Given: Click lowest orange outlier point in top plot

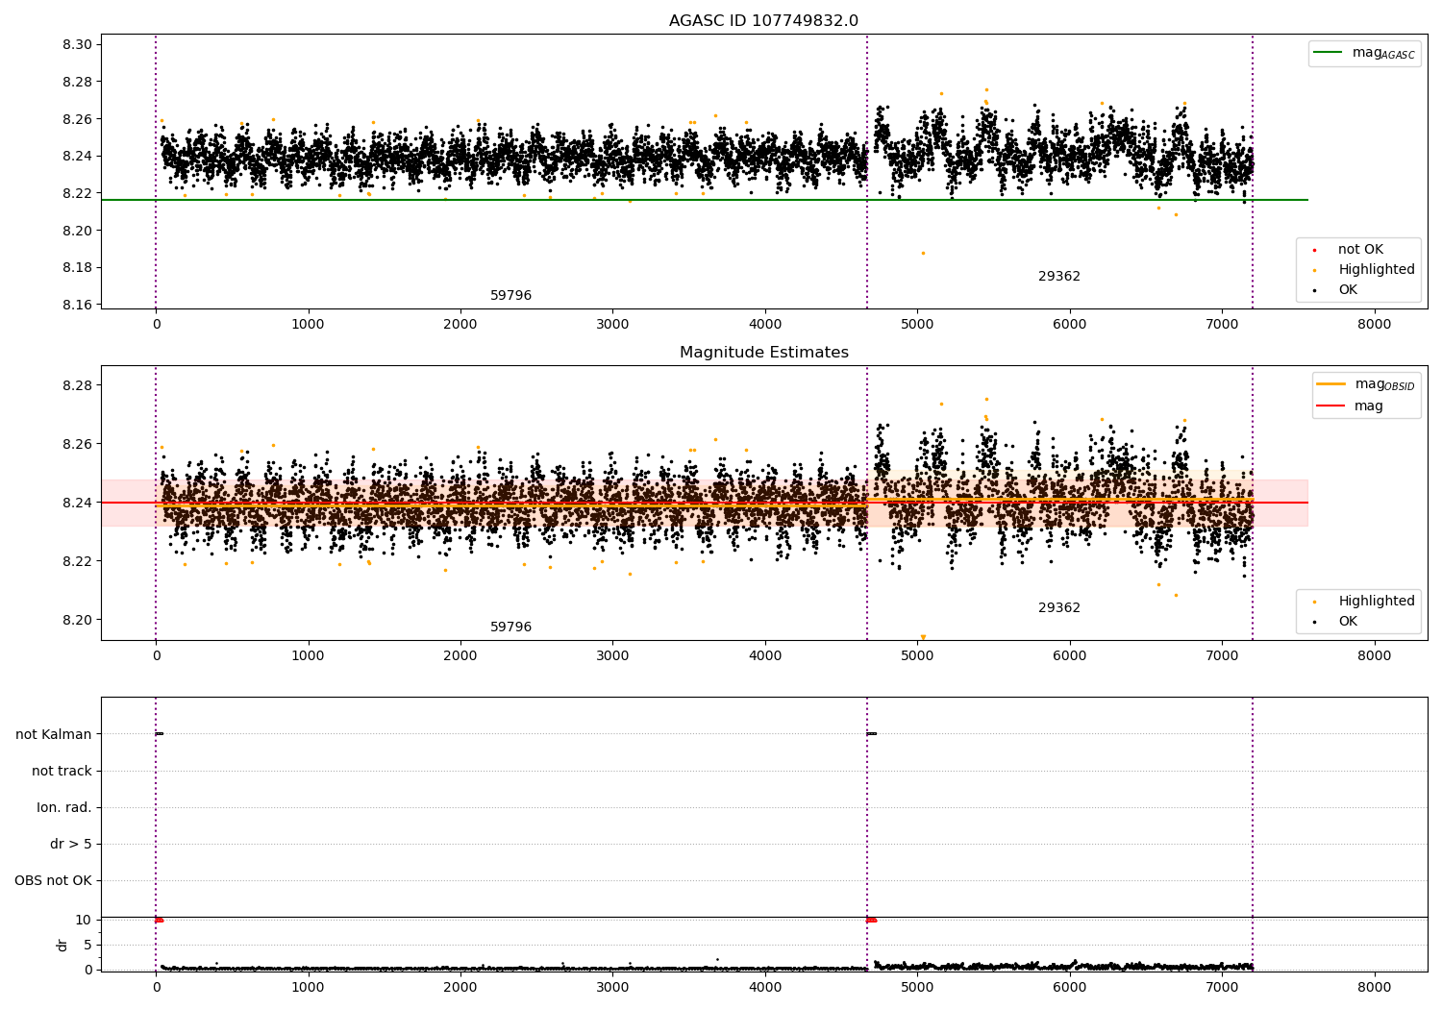Looking at the screenshot, I should pyautogui.click(x=923, y=253).
